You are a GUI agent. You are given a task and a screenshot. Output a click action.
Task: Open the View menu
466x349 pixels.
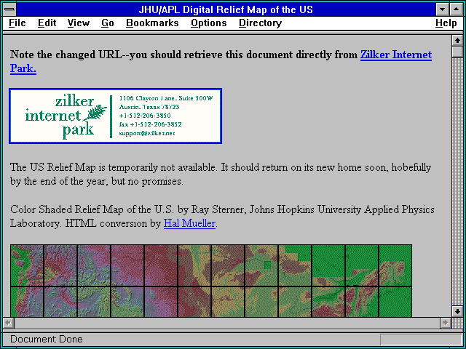coord(78,23)
